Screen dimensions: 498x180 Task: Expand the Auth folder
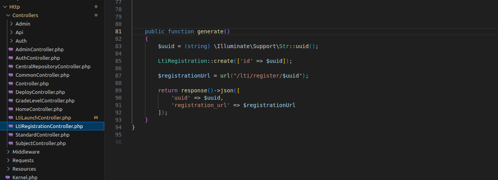coord(11,41)
